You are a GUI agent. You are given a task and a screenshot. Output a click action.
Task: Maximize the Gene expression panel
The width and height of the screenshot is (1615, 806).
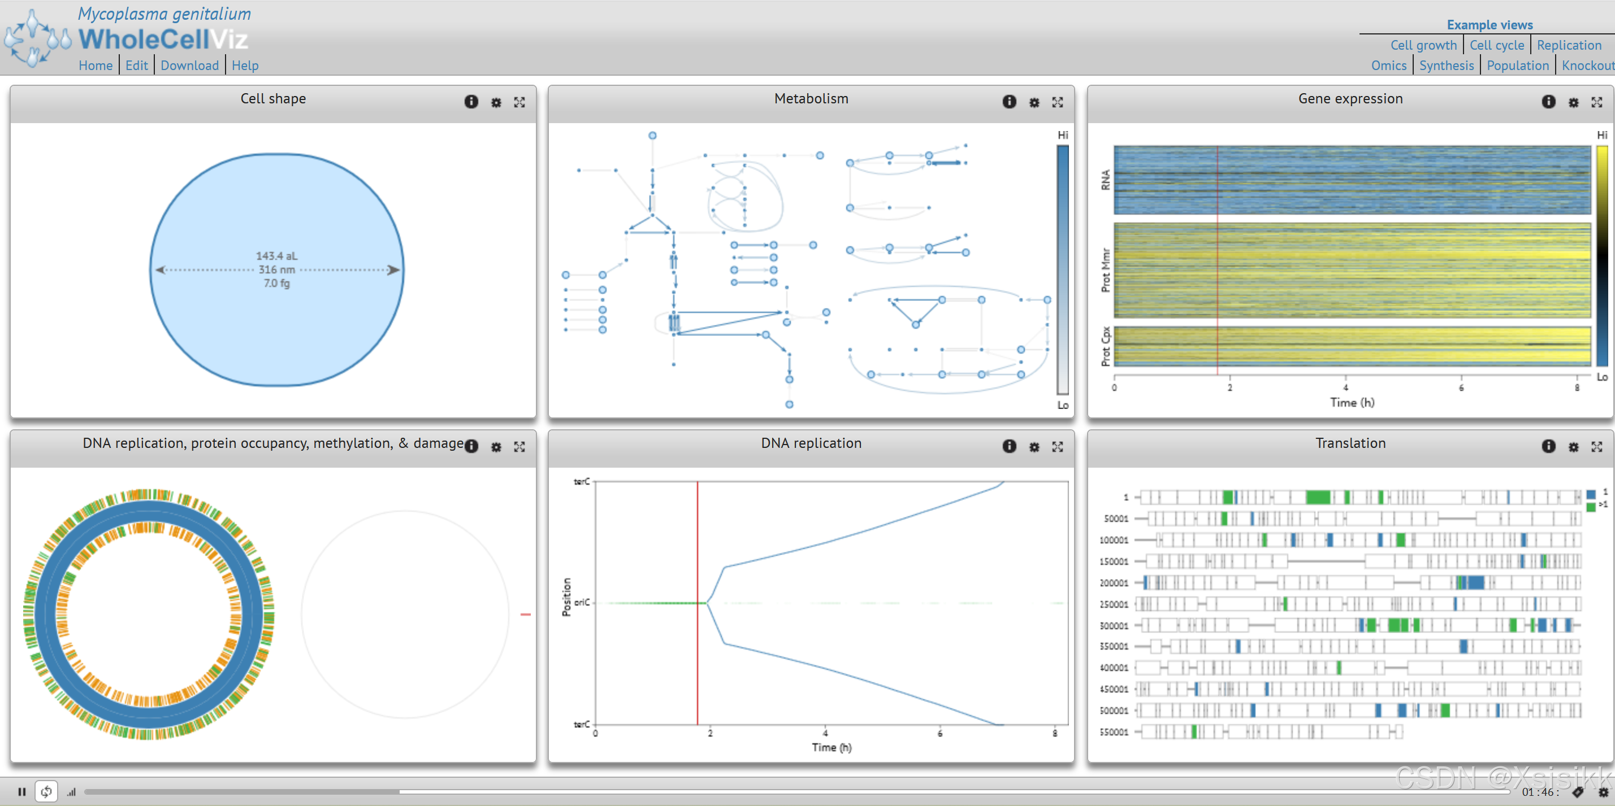1596,102
